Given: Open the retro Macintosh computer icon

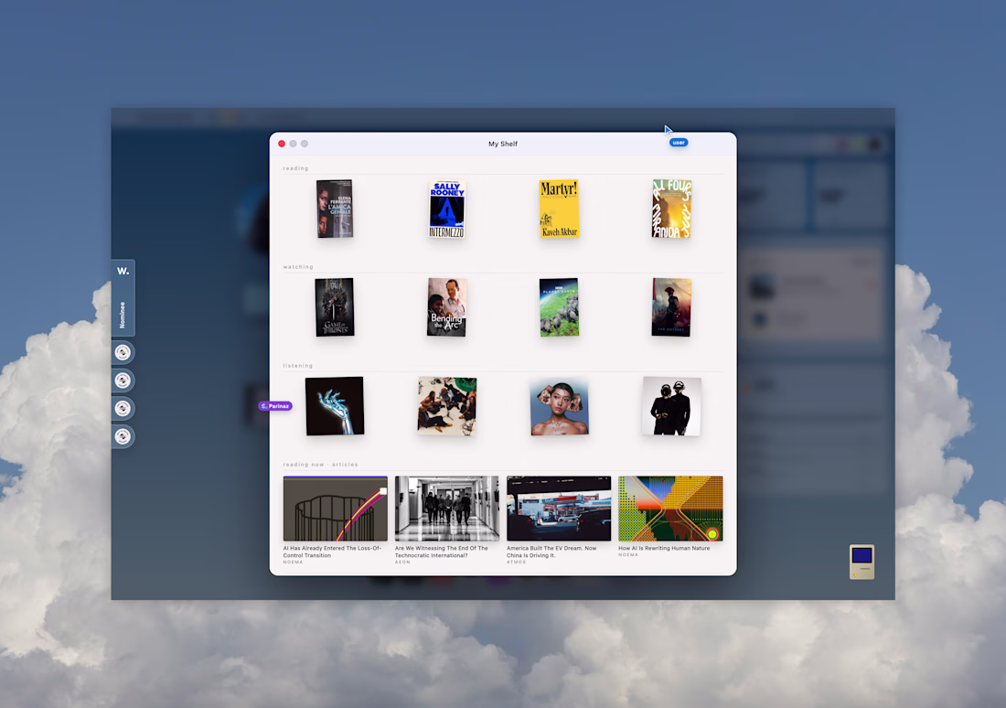Looking at the screenshot, I should (x=862, y=562).
